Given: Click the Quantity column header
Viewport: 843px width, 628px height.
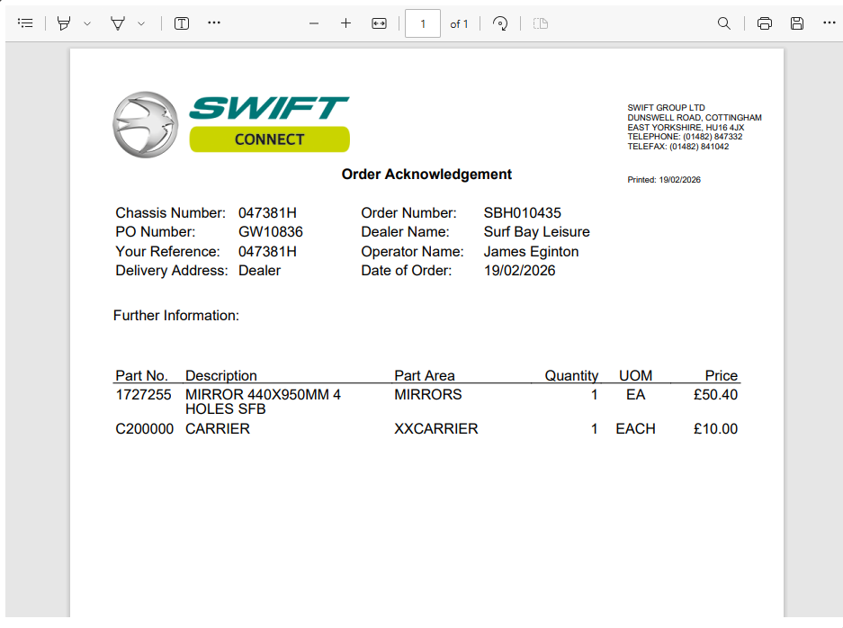Looking at the screenshot, I should pos(571,375).
